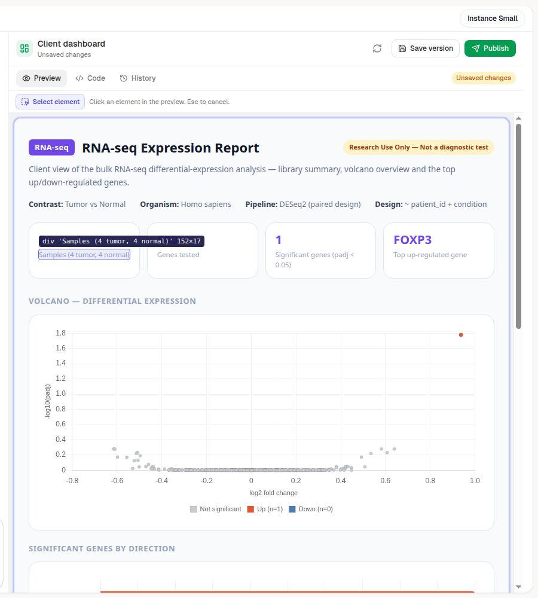Select the FOXP3 top gene card
538x598 pixels.
point(439,251)
